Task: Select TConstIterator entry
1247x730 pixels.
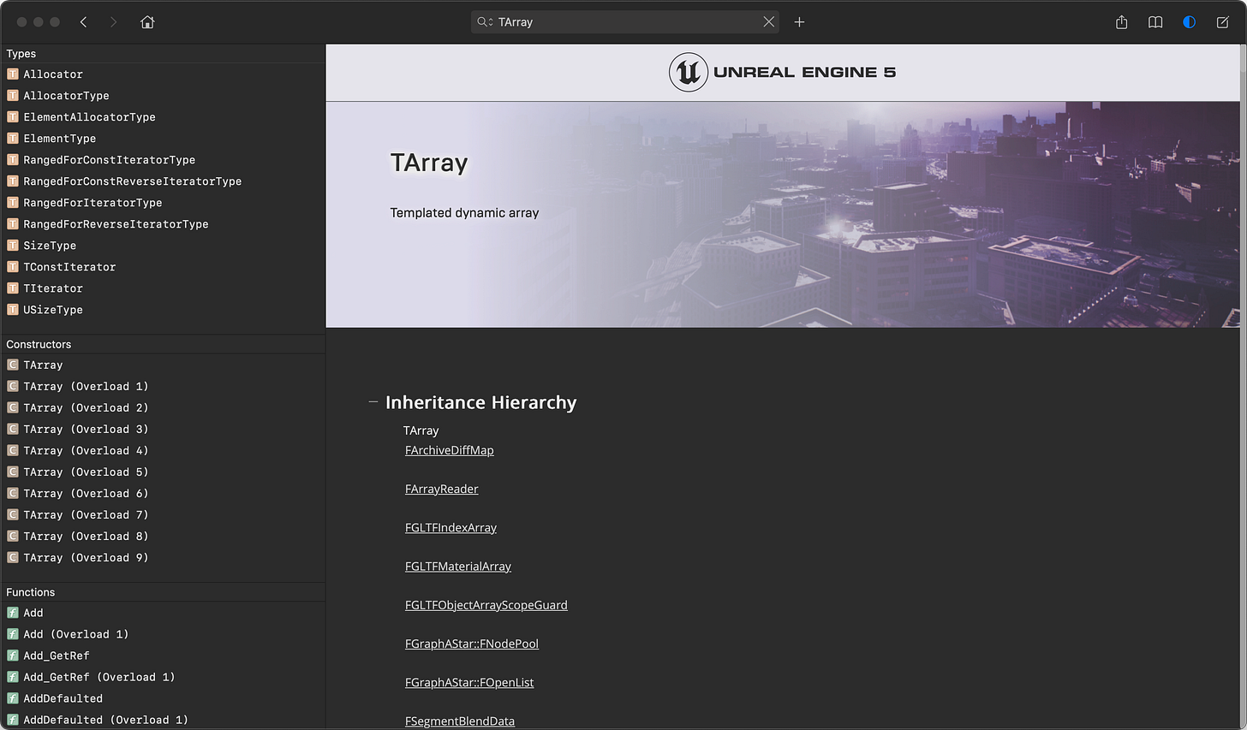Action: tap(163, 267)
